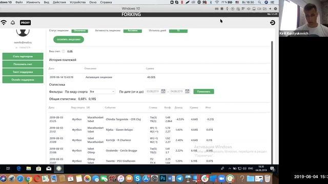The image size is (328, 184).
Task: Open the Вид menu
Action: (x=47, y=2)
